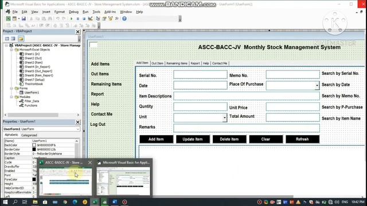Viewport: 367px width, 206px height.
Task: Open the Unit combo box arrow
Action: (224, 118)
